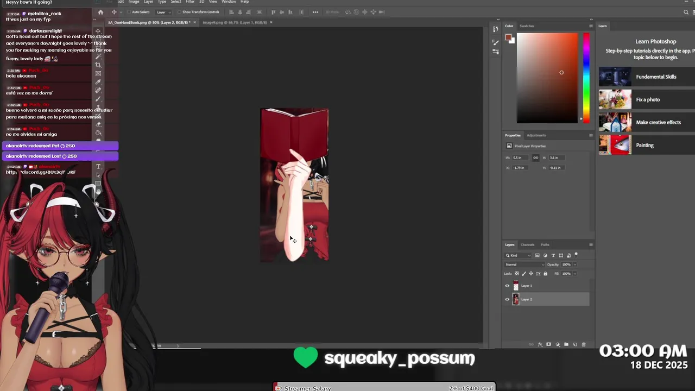Open the Normal blend mode dropdown
695x391 pixels.
pyautogui.click(x=525, y=264)
